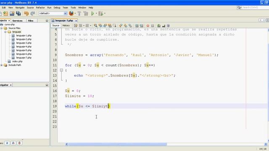Screen dimensions: 269x151
Task: Click the Last Edit editor icon
Action: click(x=76, y=26)
